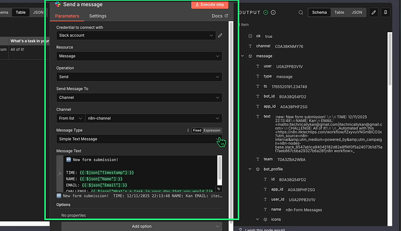Click value n8n Form Messages

coord(304,210)
